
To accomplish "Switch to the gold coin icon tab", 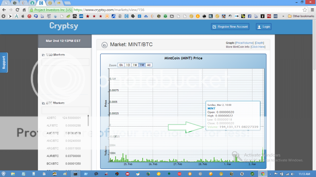I will (x=50, y=3).
